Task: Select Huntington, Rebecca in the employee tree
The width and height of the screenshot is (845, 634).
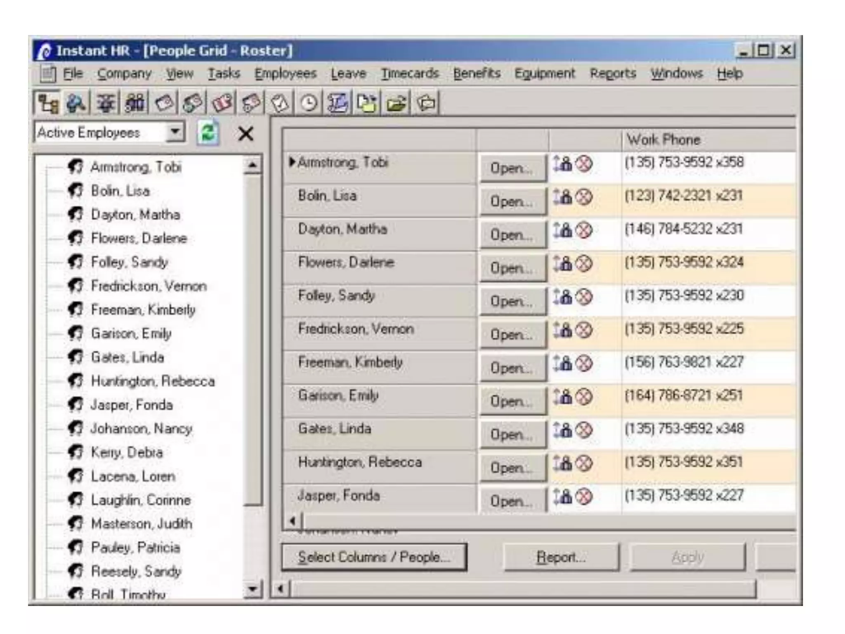Action: 153,381
